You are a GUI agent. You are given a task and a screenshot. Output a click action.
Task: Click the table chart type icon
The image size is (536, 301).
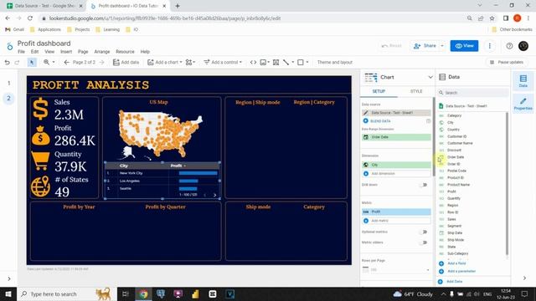click(371, 77)
